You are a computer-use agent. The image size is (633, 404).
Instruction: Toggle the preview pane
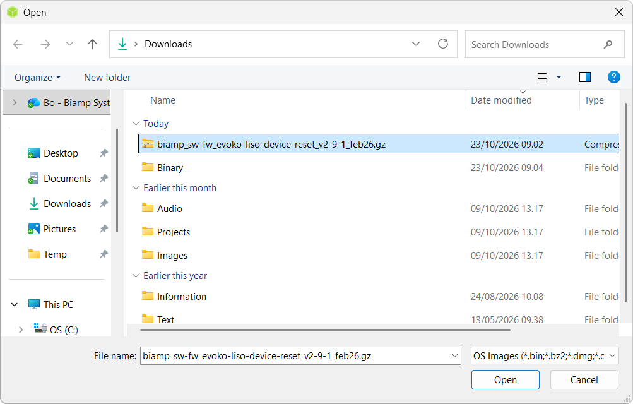(585, 77)
